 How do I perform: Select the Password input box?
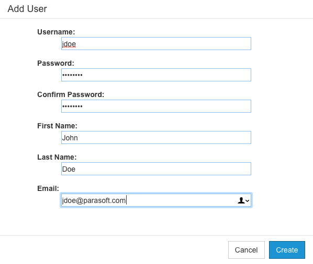click(x=156, y=75)
